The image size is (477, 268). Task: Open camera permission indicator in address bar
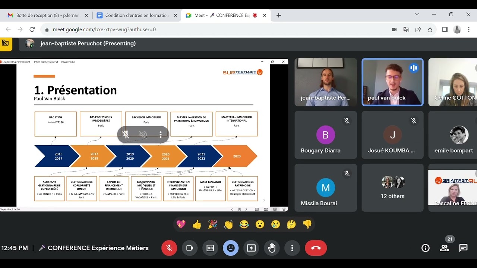tap(394, 29)
